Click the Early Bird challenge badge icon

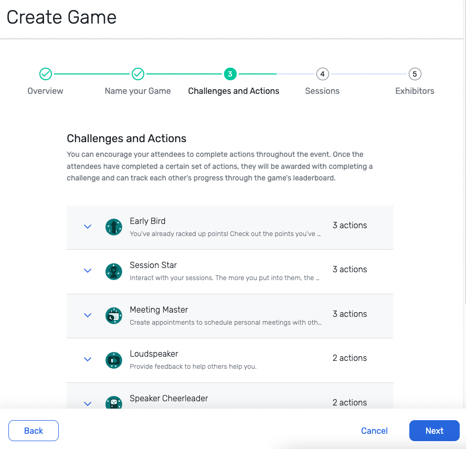click(114, 227)
